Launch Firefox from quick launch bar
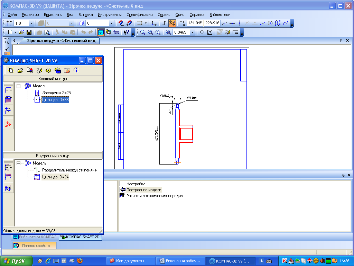Image resolution: width=354 pixels, height=266 pixels. pyautogui.click(x=80, y=261)
